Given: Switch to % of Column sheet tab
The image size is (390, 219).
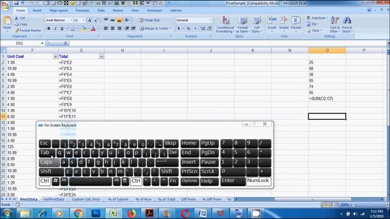Looking at the screenshot, I should (x=118, y=199).
